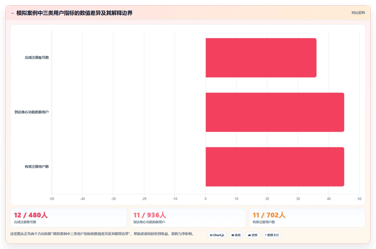Click the 11 / 936人 stat card
Screen dimensions: 376x249
[x=188, y=218]
